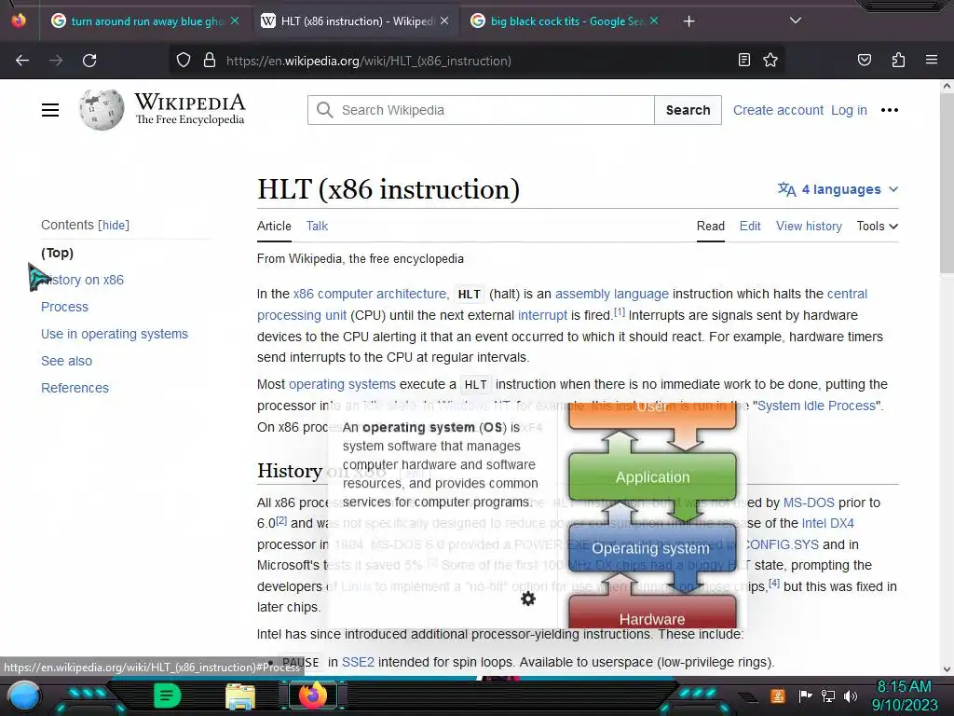Hide the Contents sidebar
The image size is (954, 716).
[114, 226]
